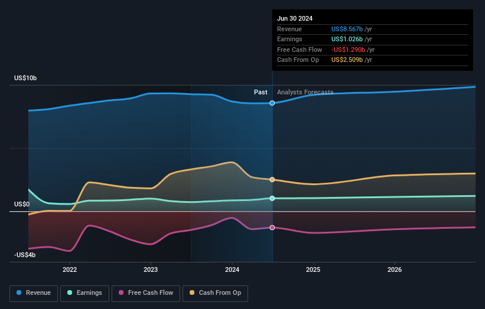Click the Revenue row label in tooltip

289,29
